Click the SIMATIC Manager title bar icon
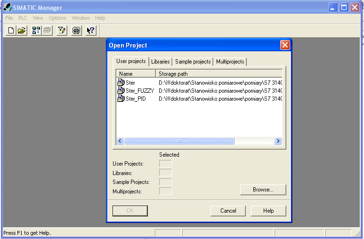This screenshot has width=364, height=239. pos(7,7)
